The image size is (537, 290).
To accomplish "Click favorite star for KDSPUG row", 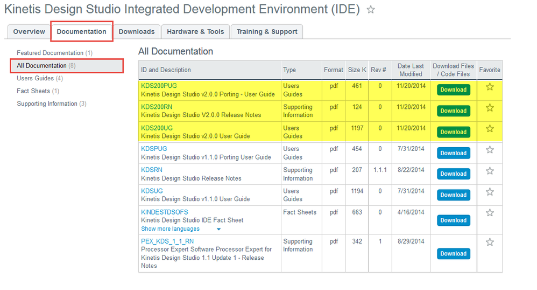I will 490,150.
